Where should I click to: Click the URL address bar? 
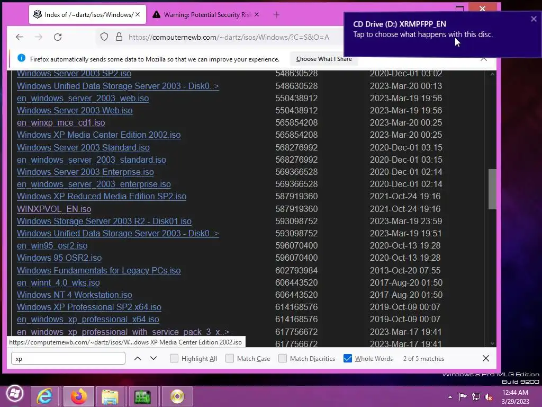228,37
